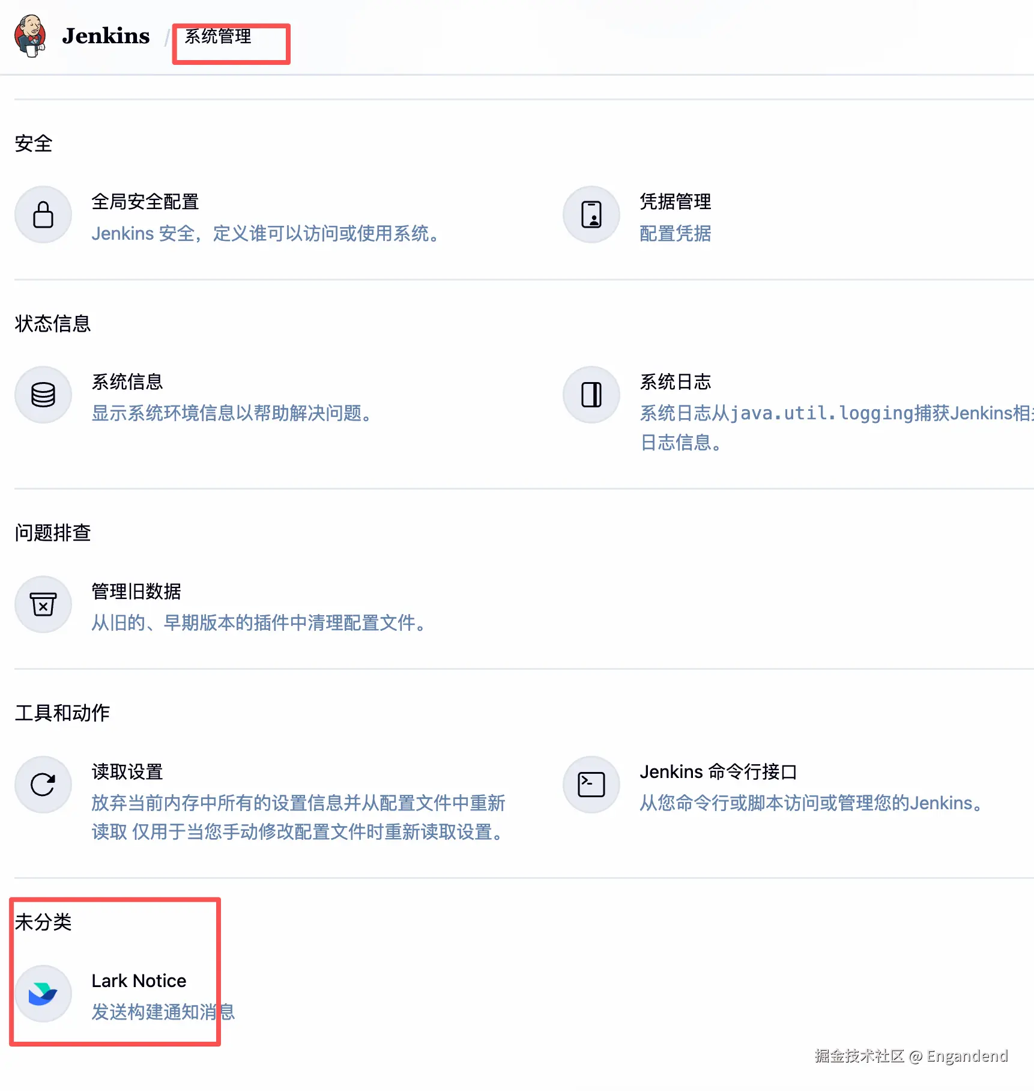Open the 系统日志 entry title
1034x1091 pixels.
676,382
